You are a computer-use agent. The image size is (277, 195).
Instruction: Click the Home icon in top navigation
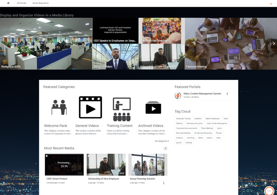point(8,3)
